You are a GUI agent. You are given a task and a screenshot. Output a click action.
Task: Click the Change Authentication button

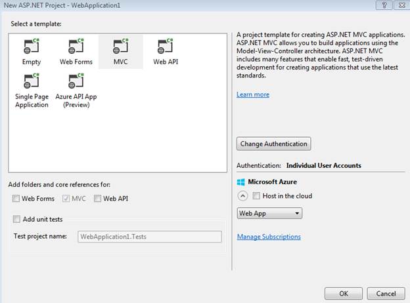(x=273, y=144)
